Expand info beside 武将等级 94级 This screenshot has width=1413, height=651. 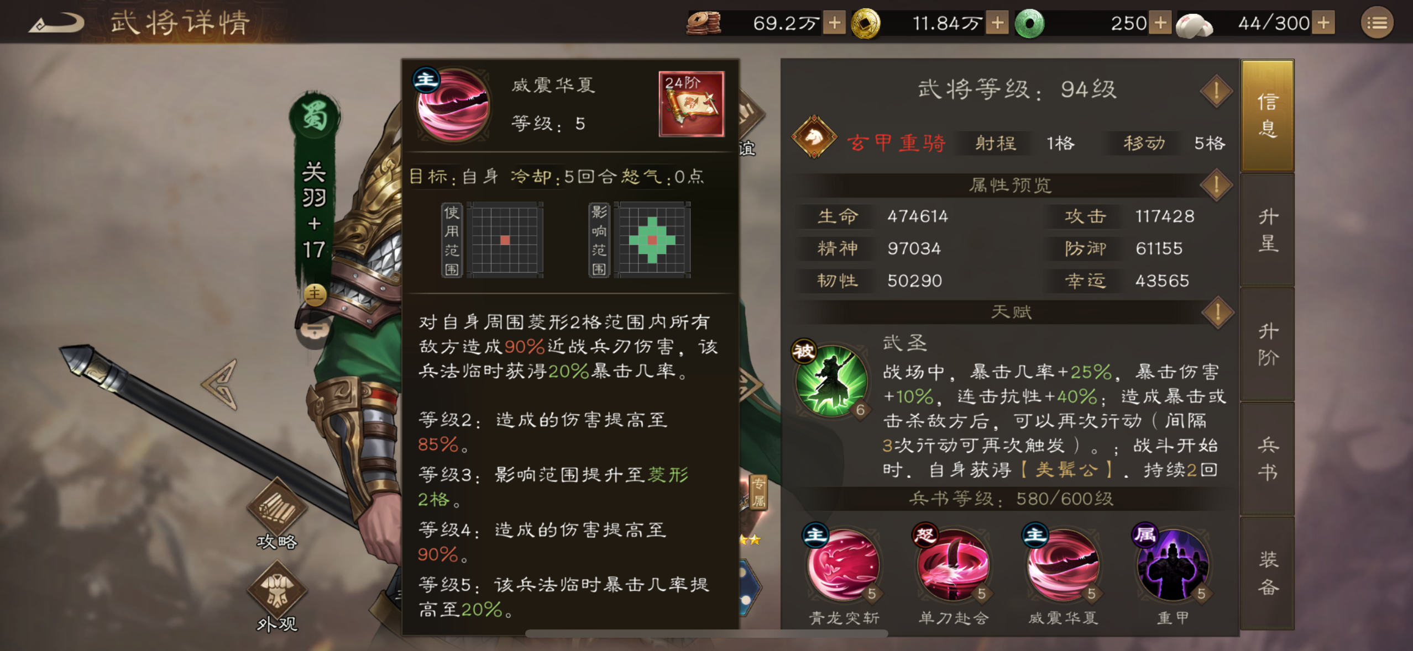click(1216, 91)
